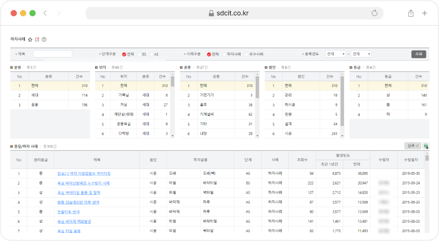Select 공용욕실 row in 위치 table
This screenshot has width=439, height=241.
click(133, 124)
